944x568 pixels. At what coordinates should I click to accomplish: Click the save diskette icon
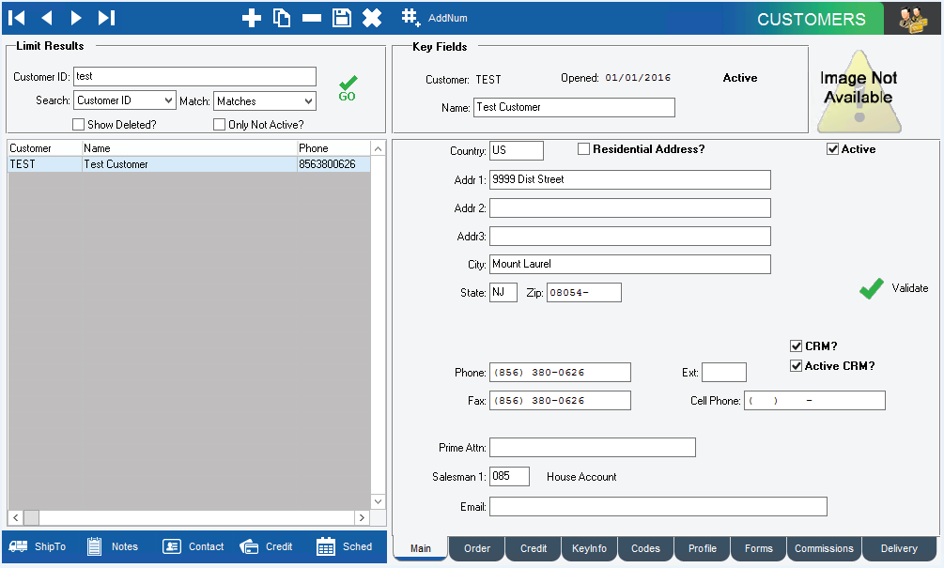(x=342, y=18)
